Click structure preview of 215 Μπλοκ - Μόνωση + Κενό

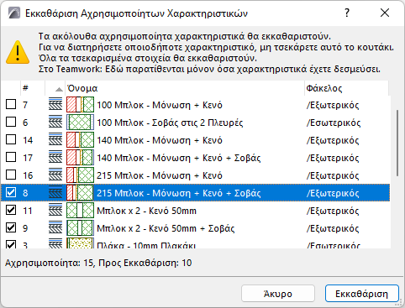80,175
